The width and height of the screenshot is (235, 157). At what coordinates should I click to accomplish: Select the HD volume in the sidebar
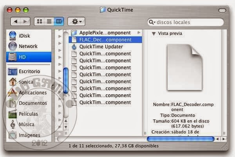coord(29,57)
